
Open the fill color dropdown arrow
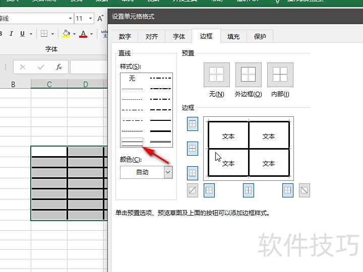74,34
